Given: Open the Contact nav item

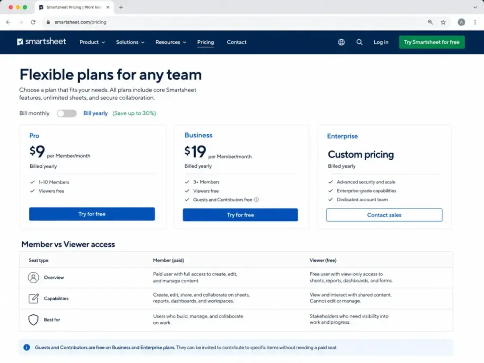Looking at the screenshot, I should pos(236,42).
